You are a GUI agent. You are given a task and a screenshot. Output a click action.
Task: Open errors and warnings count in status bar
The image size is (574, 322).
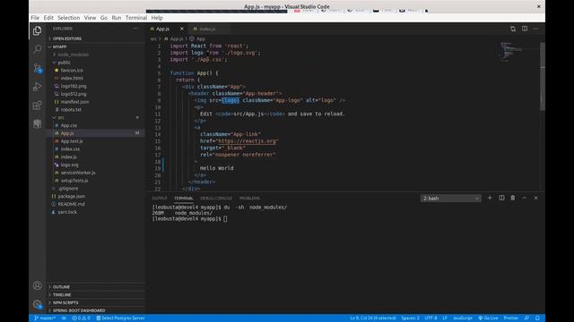tap(81, 318)
